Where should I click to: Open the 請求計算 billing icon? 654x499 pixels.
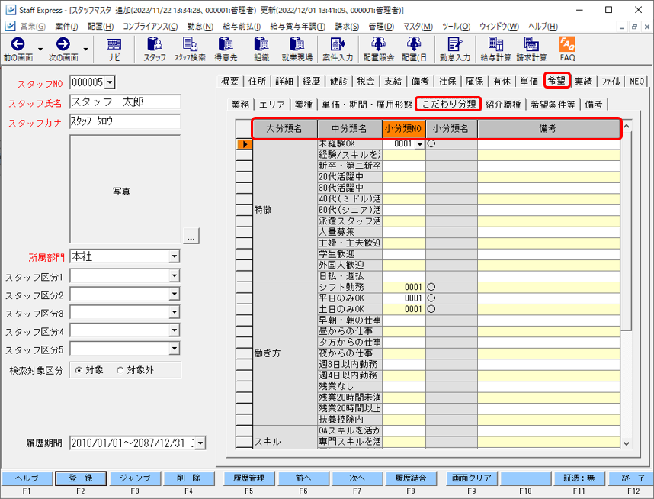[531, 50]
